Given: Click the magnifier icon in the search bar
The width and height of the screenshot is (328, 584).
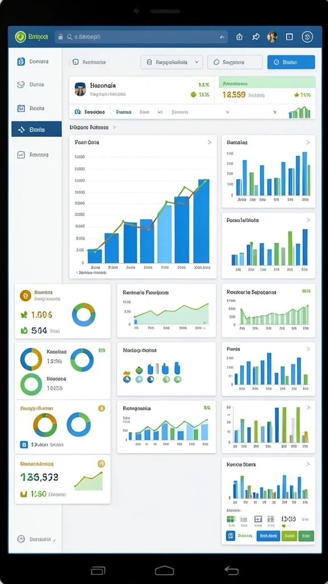Looking at the screenshot, I should pyautogui.click(x=69, y=37).
